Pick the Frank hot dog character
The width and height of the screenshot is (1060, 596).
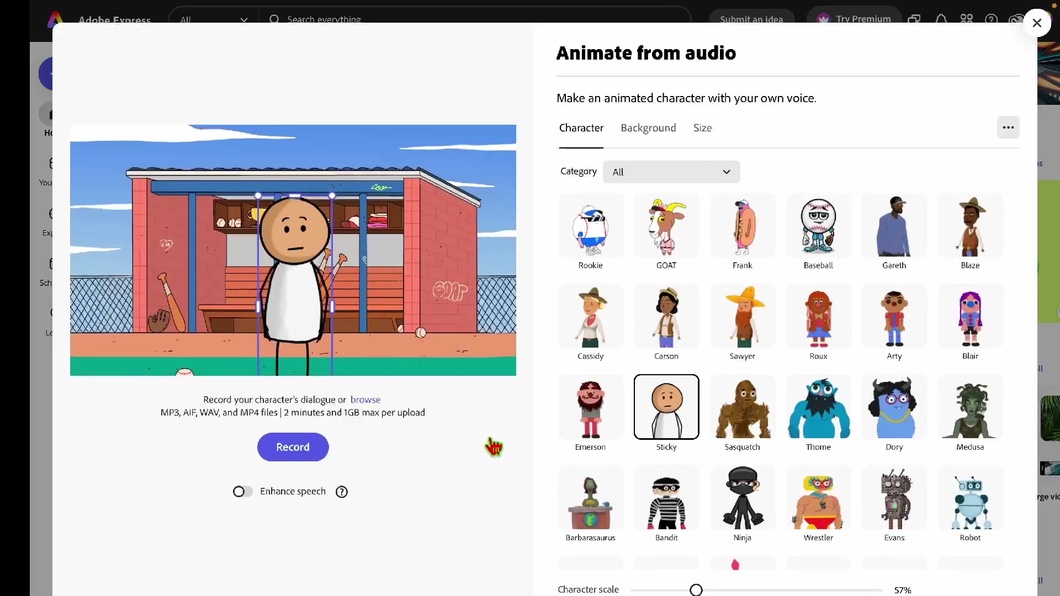coord(742,226)
